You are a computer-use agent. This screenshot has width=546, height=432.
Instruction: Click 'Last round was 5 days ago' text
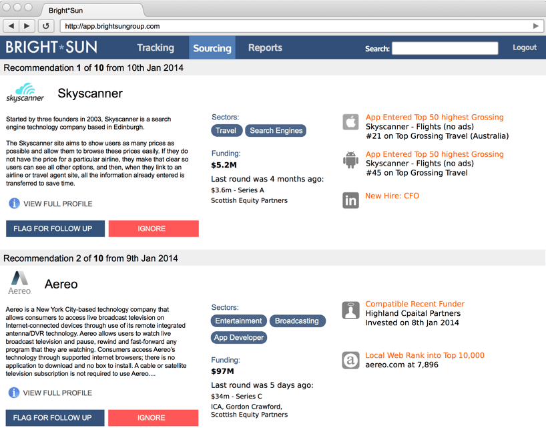pyautogui.click(x=262, y=385)
